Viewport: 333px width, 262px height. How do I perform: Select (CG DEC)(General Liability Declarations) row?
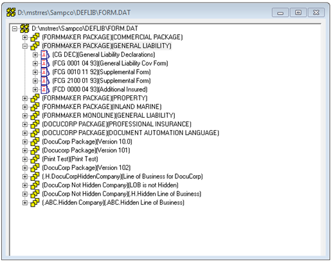104,55
